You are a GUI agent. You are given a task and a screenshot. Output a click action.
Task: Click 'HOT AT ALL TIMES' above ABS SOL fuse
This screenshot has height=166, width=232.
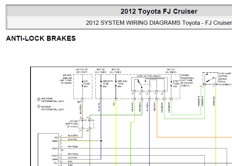pos(115,71)
